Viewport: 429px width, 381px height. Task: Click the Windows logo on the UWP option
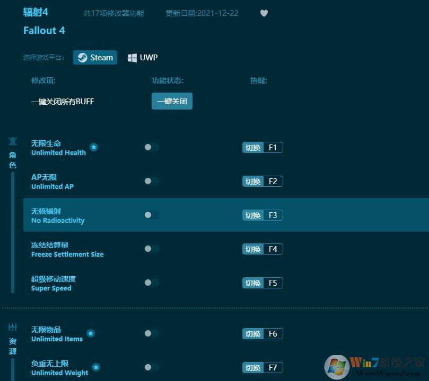[x=132, y=57]
